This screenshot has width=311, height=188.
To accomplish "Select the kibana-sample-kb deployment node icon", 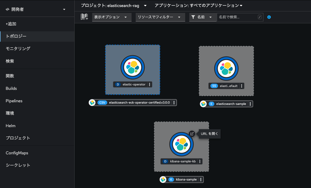I will (x=182, y=144).
